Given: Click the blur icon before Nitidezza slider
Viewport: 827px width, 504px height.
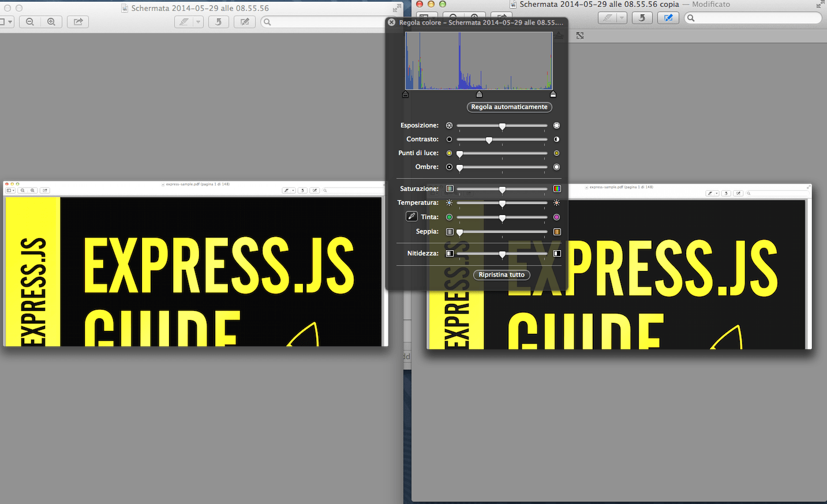Looking at the screenshot, I should [x=450, y=253].
